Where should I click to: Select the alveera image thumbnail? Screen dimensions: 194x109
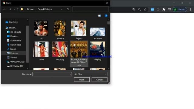point(60,28)
